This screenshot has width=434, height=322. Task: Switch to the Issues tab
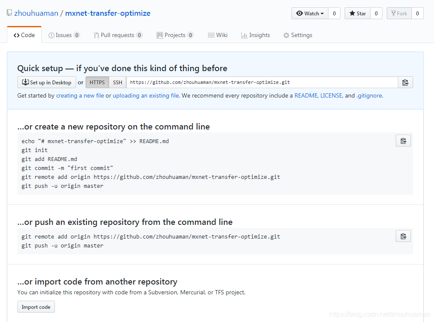(64, 35)
